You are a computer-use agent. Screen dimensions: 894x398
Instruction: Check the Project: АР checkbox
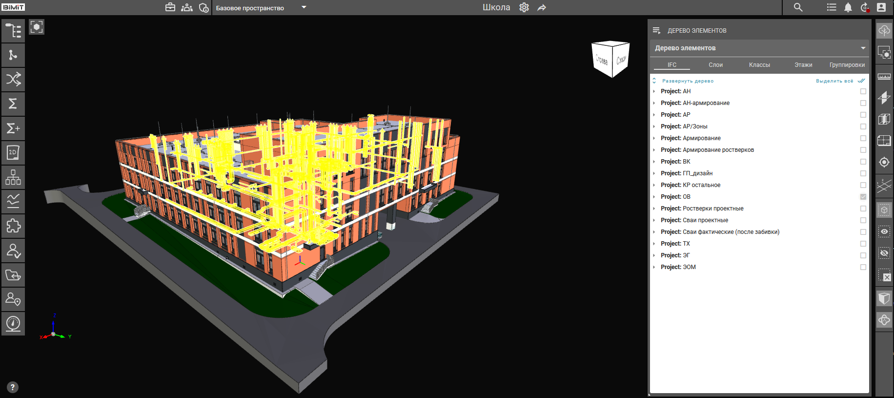click(863, 115)
